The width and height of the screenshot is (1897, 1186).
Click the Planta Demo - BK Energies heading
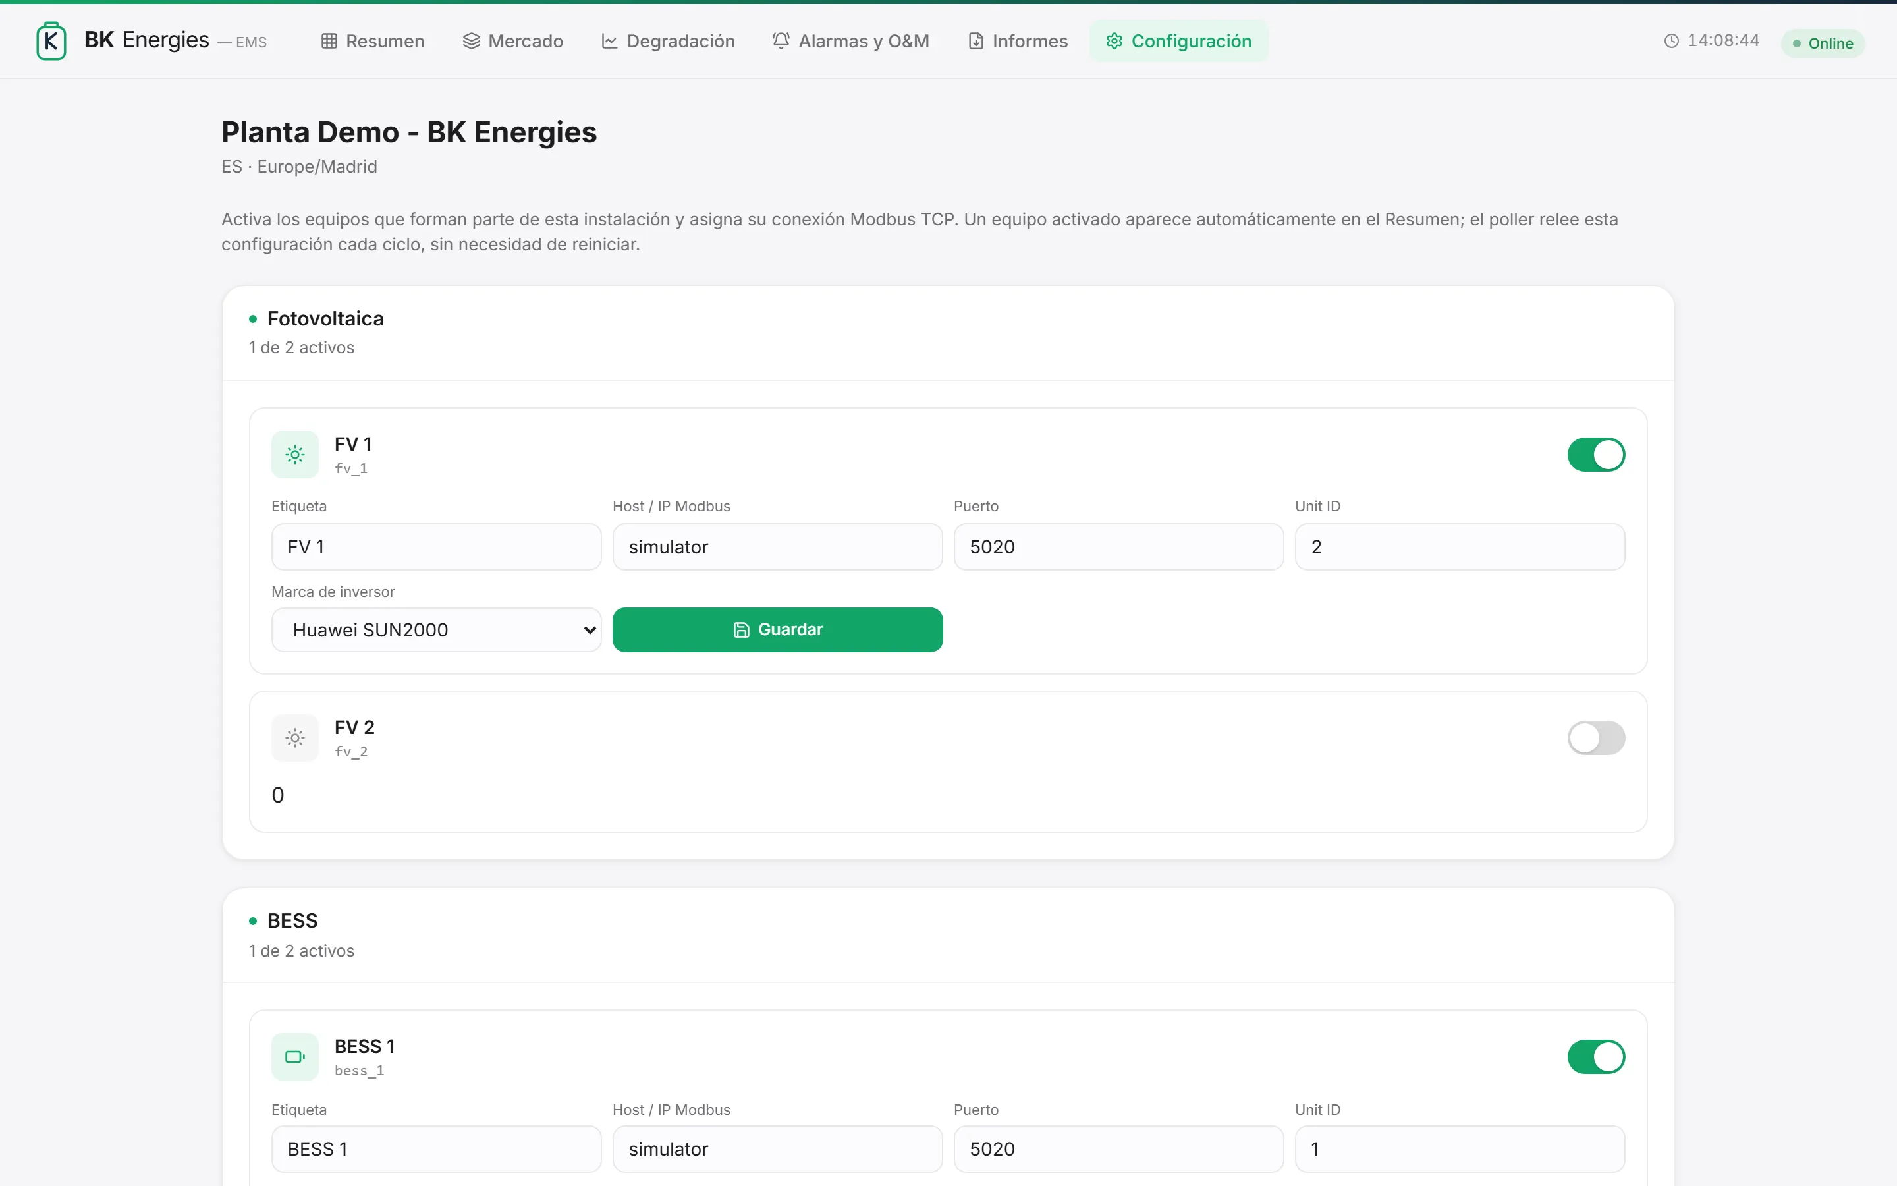click(409, 132)
